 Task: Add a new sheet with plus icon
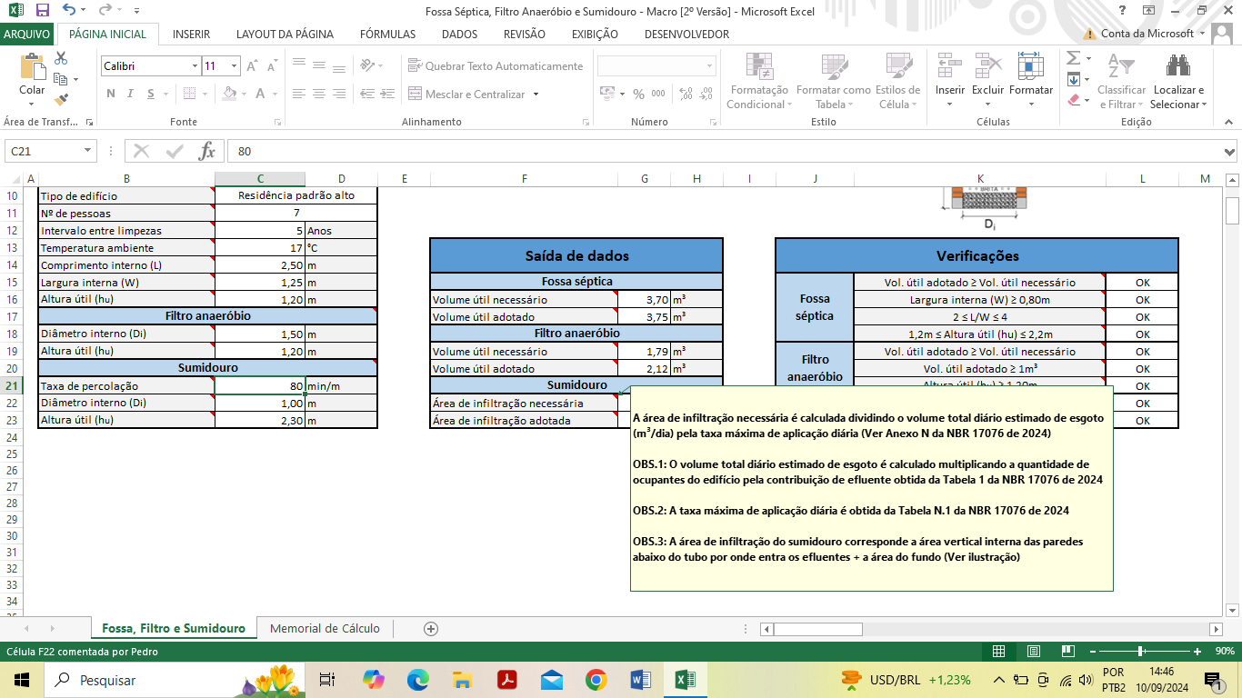point(431,628)
